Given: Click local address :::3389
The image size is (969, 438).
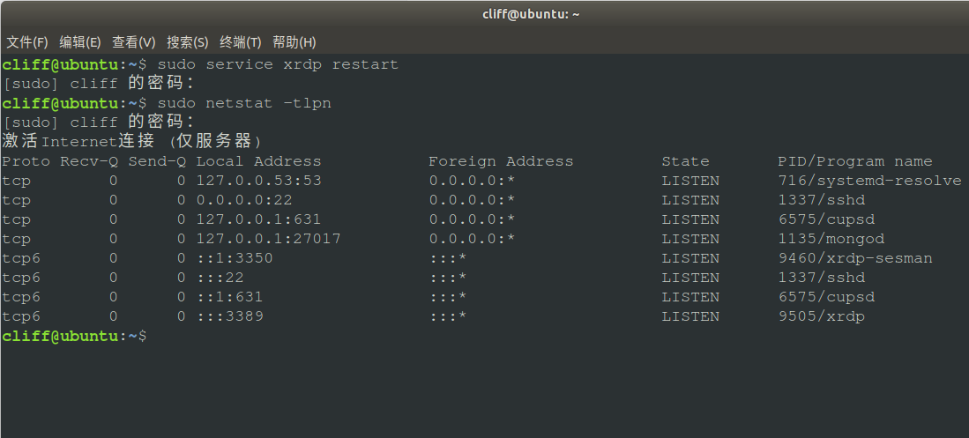Looking at the screenshot, I should point(229,316).
